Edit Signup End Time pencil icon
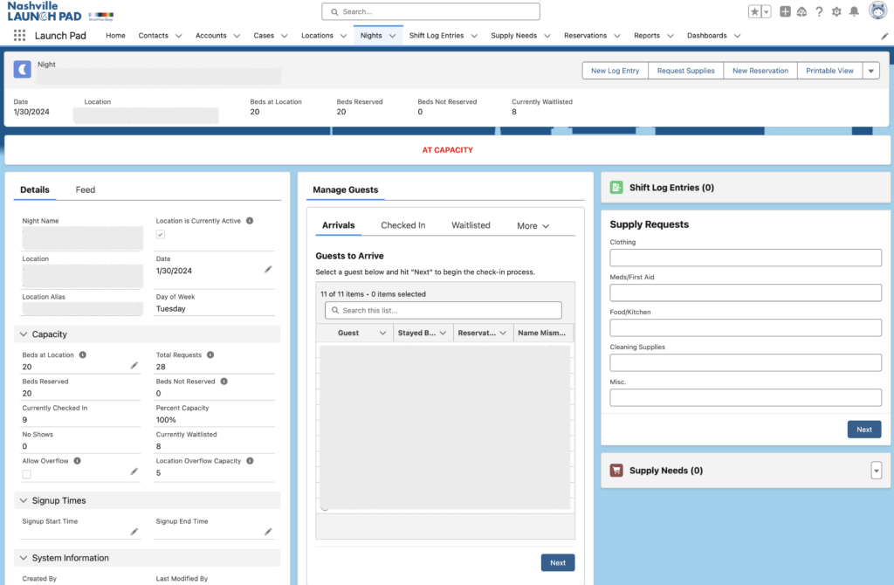The image size is (894, 585). 268,532
